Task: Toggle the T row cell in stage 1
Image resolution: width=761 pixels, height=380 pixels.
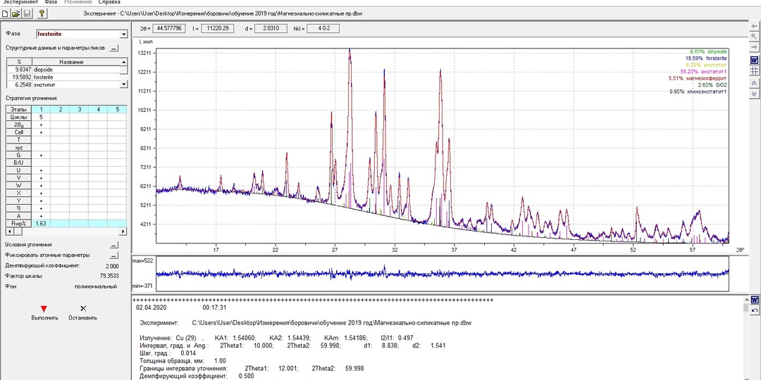Action: click(42, 140)
